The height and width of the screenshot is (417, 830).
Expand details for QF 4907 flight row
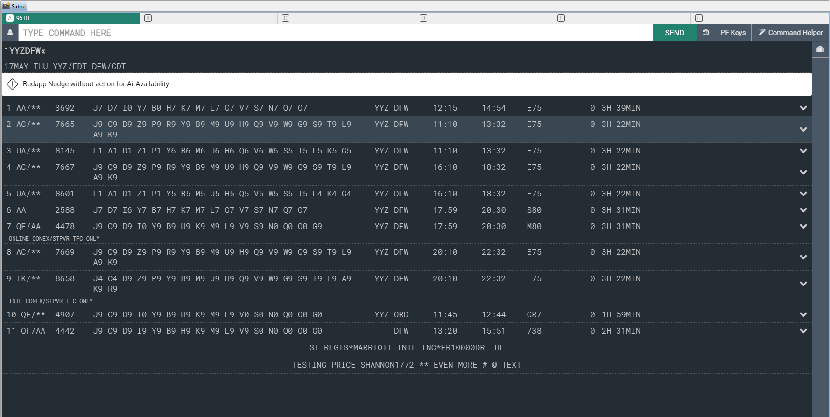pyautogui.click(x=803, y=314)
